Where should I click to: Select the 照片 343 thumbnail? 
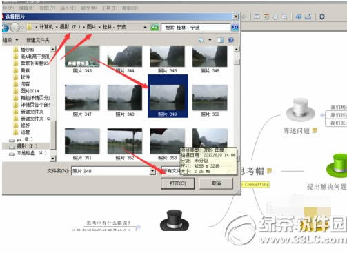82,59
